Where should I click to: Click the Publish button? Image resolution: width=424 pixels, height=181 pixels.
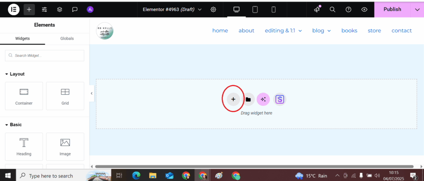coord(393,10)
